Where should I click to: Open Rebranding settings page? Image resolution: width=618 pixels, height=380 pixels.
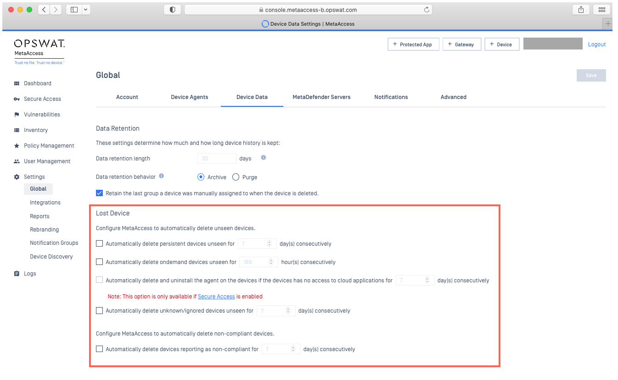click(44, 230)
